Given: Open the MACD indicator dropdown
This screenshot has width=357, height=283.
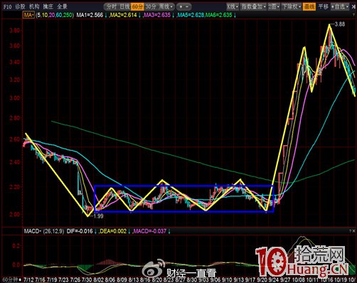Looking at the screenshot, I should 33,231.
